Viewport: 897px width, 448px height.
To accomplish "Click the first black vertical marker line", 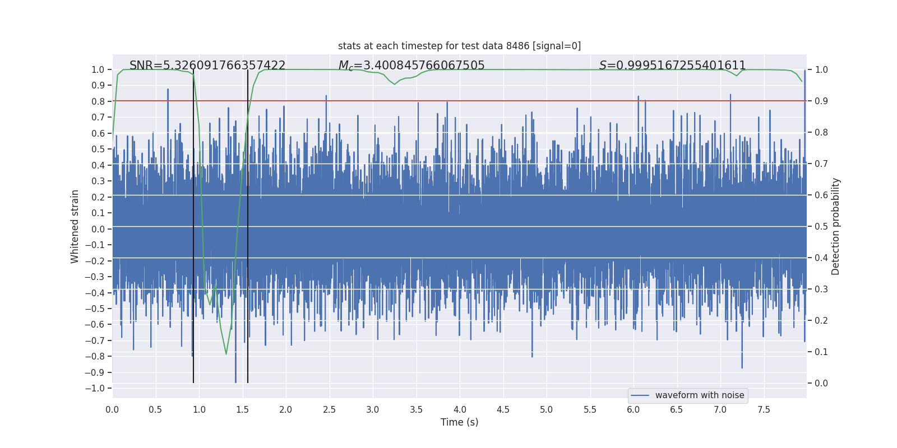I will pos(193,226).
